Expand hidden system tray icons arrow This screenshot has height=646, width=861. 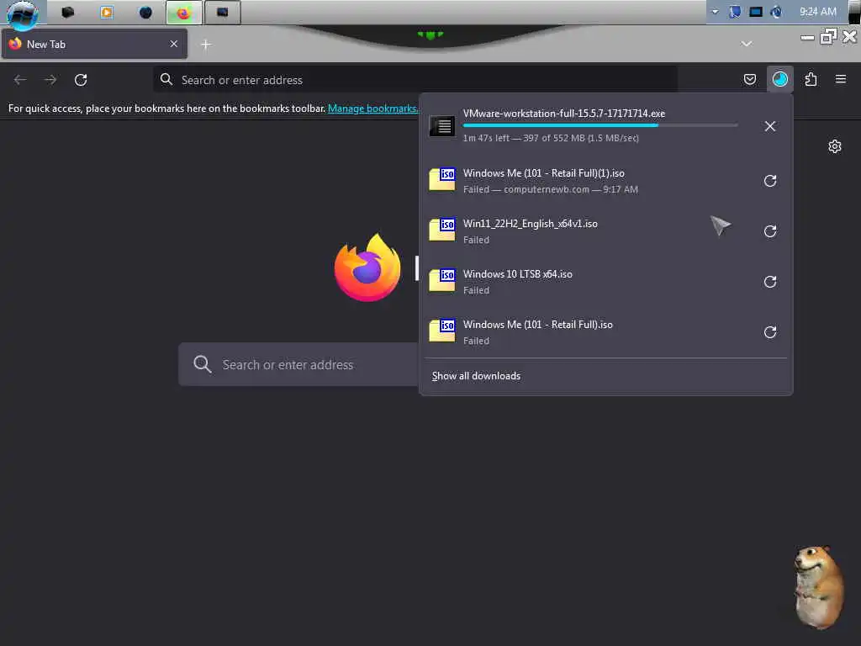pyautogui.click(x=715, y=12)
